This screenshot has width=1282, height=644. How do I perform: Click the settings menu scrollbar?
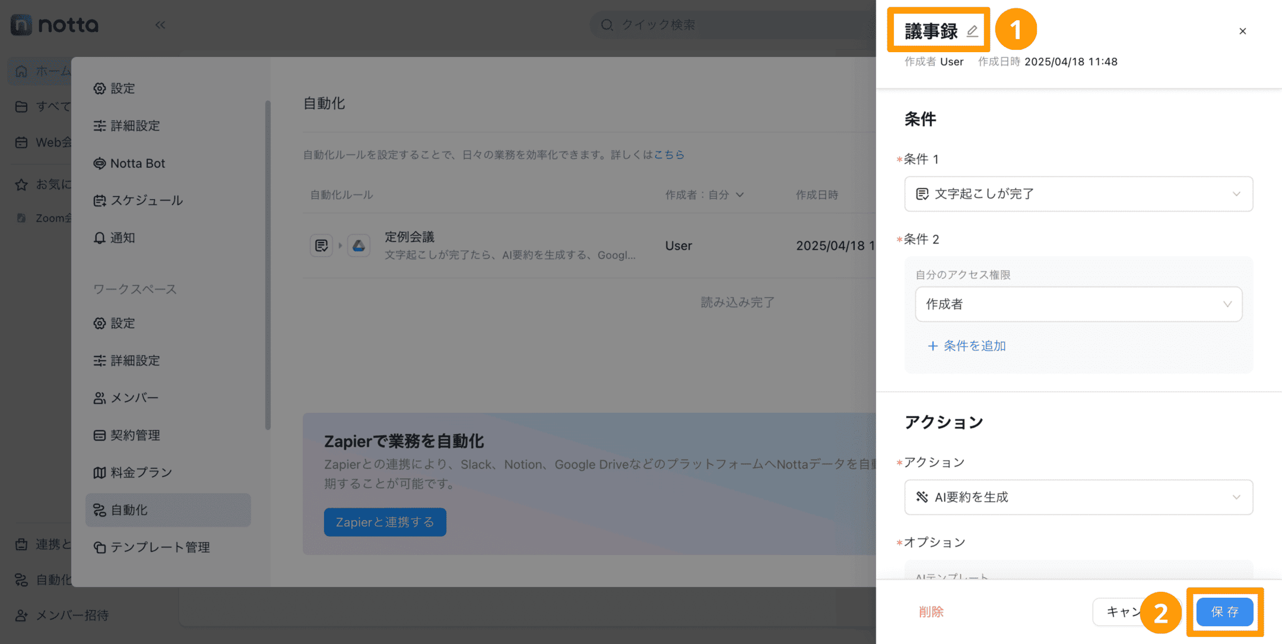pos(268,265)
